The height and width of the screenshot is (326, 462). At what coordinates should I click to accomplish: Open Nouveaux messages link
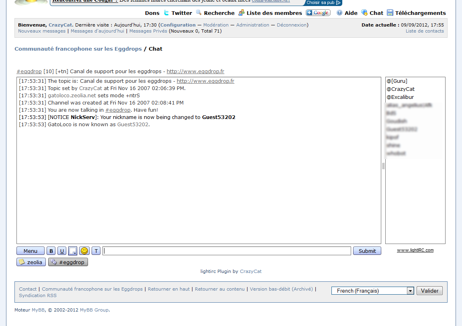click(42, 31)
